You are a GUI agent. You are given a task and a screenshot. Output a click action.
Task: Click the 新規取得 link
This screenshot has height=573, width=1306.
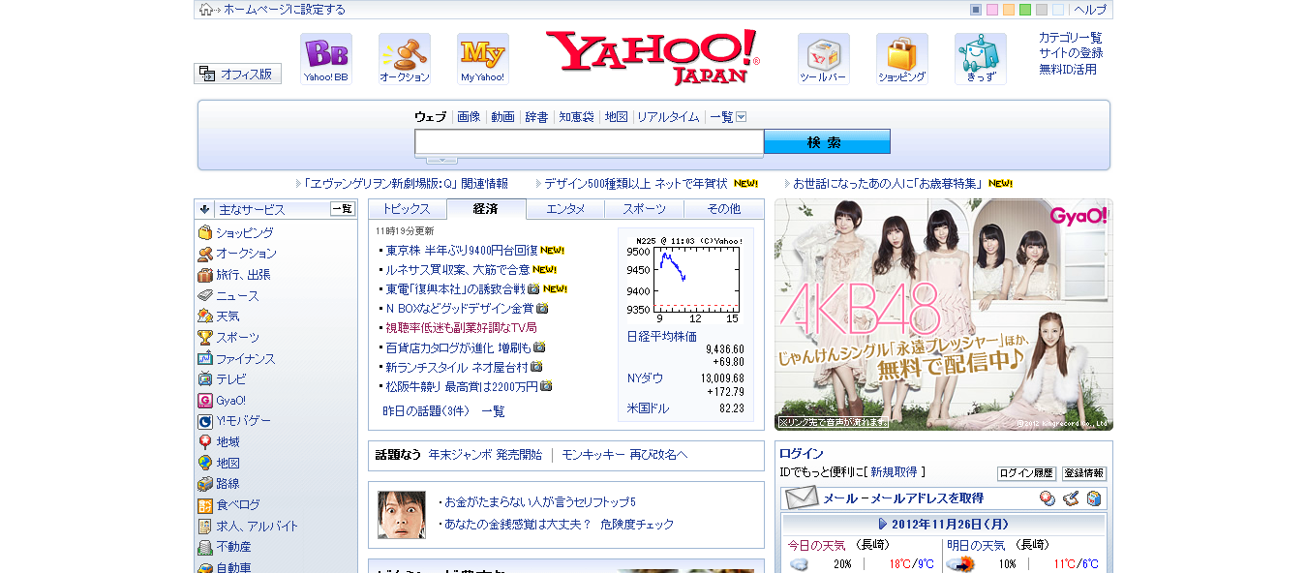point(894,472)
